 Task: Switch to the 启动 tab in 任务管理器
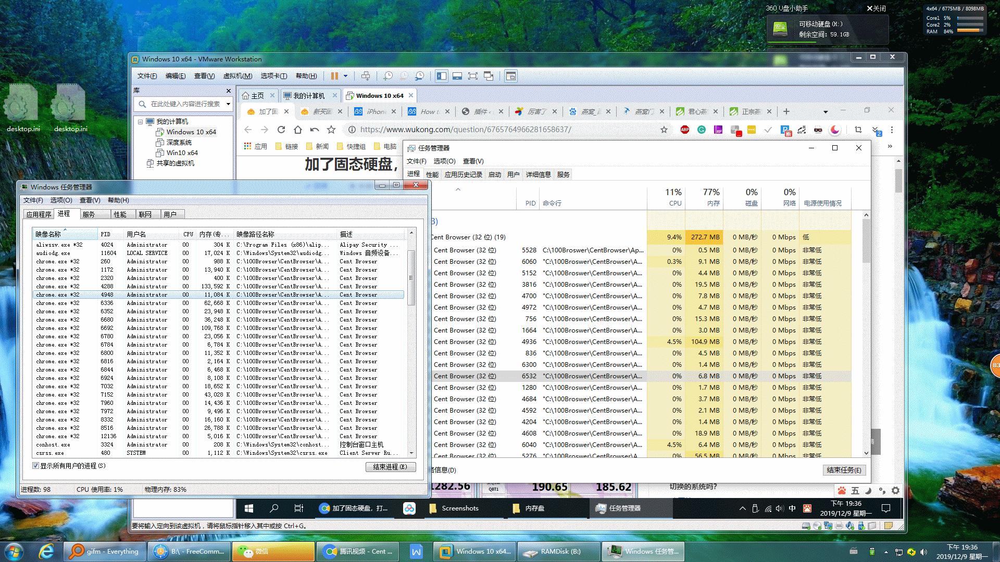(x=495, y=174)
